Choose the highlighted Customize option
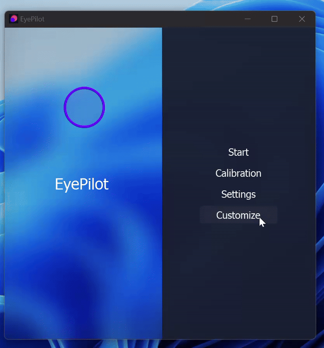The height and width of the screenshot is (348, 324). 238,215
